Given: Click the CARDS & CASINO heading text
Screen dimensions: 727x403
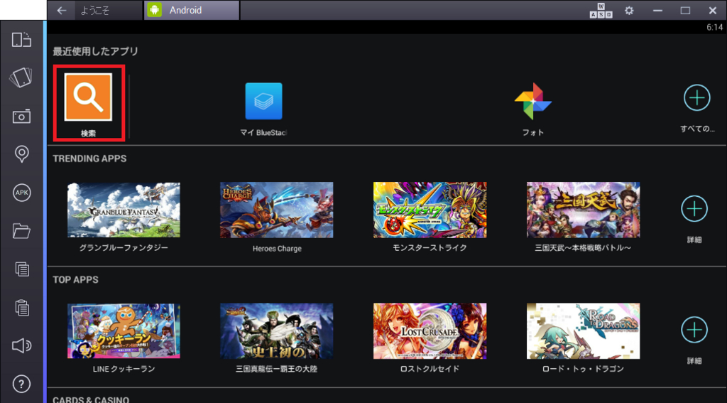Looking at the screenshot, I should (x=91, y=399).
